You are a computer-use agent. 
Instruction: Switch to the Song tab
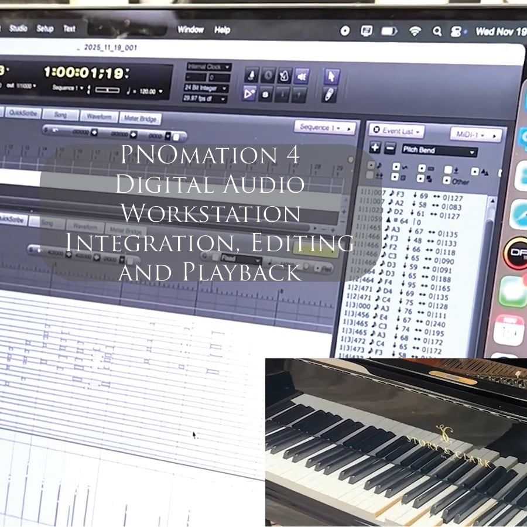[x=60, y=115]
